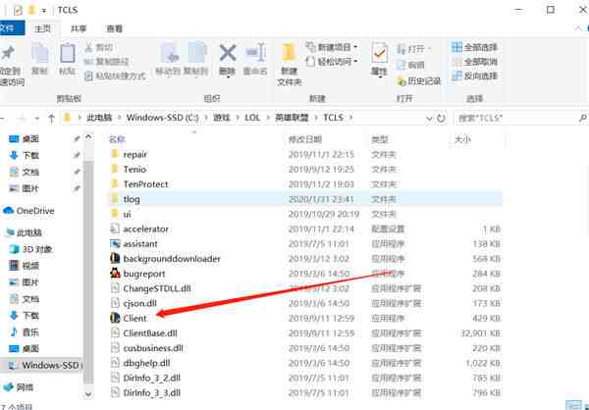The width and height of the screenshot is (589, 410).
Task: Click the Rename icon
Action: (x=255, y=53)
